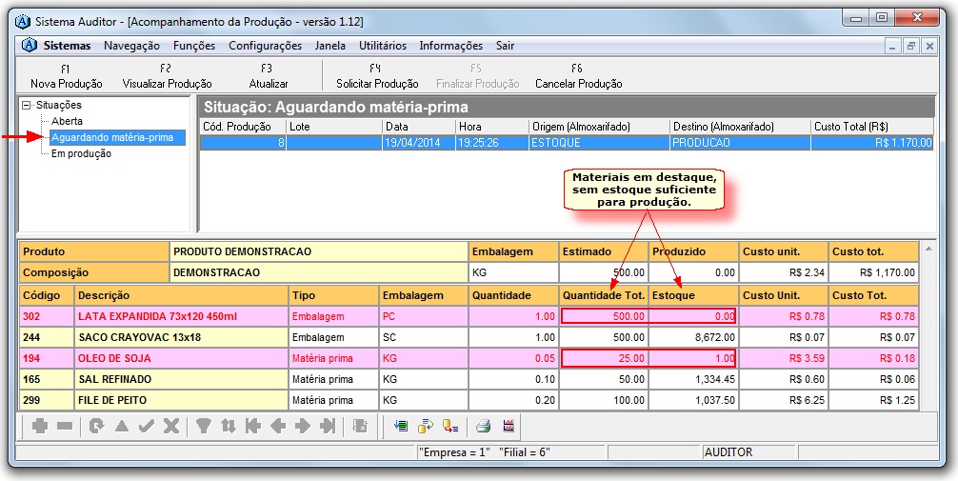Click the database refresh icon in bottom toolbar
Screen dimensions: 958x481
tap(425, 427)
